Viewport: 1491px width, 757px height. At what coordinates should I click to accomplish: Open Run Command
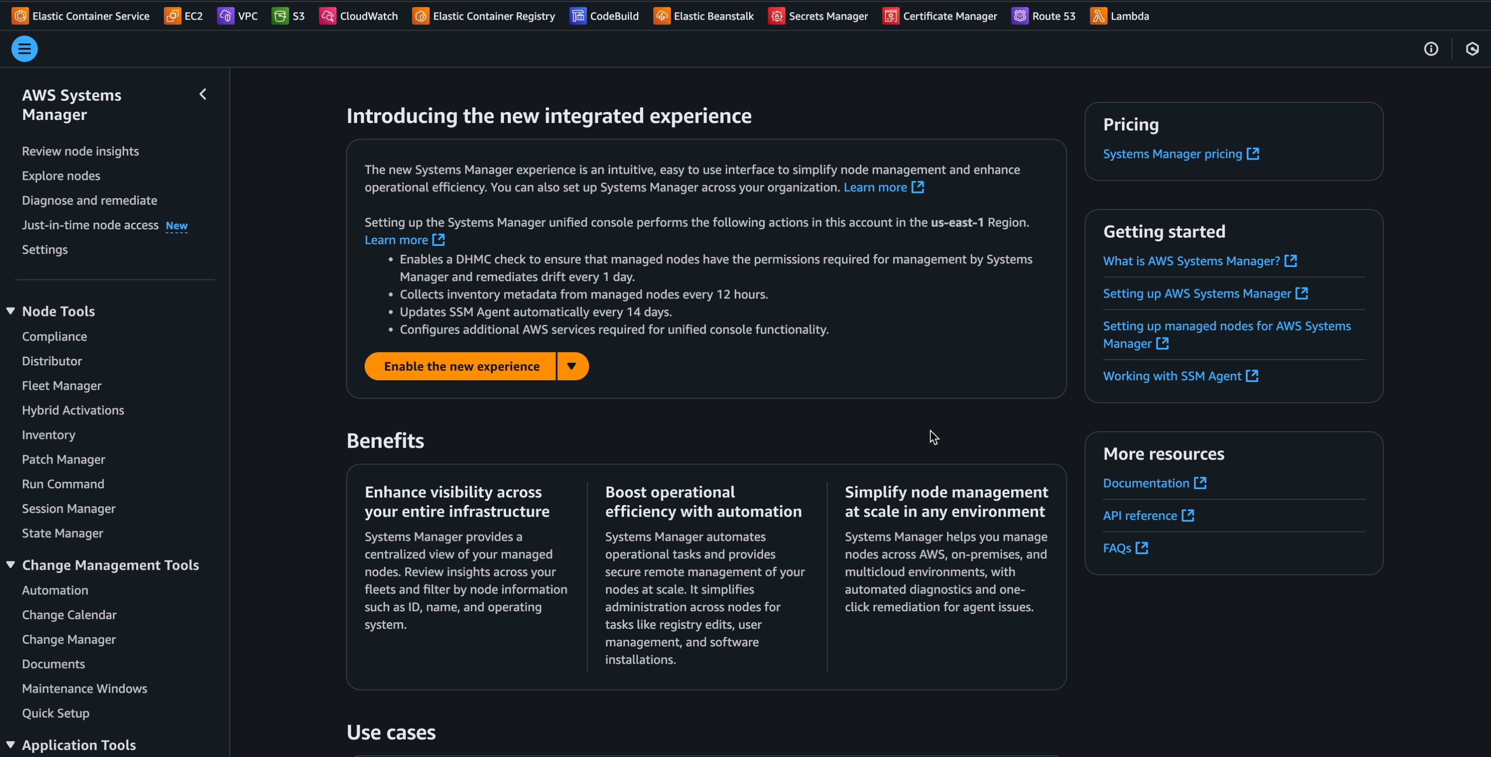(x=63, y=484)
